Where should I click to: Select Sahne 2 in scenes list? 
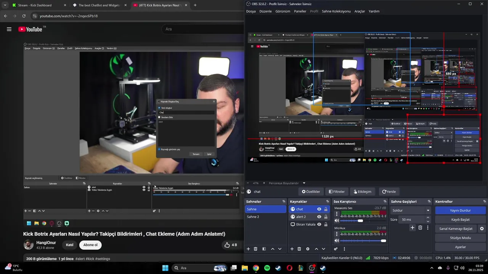pos(265,217)
